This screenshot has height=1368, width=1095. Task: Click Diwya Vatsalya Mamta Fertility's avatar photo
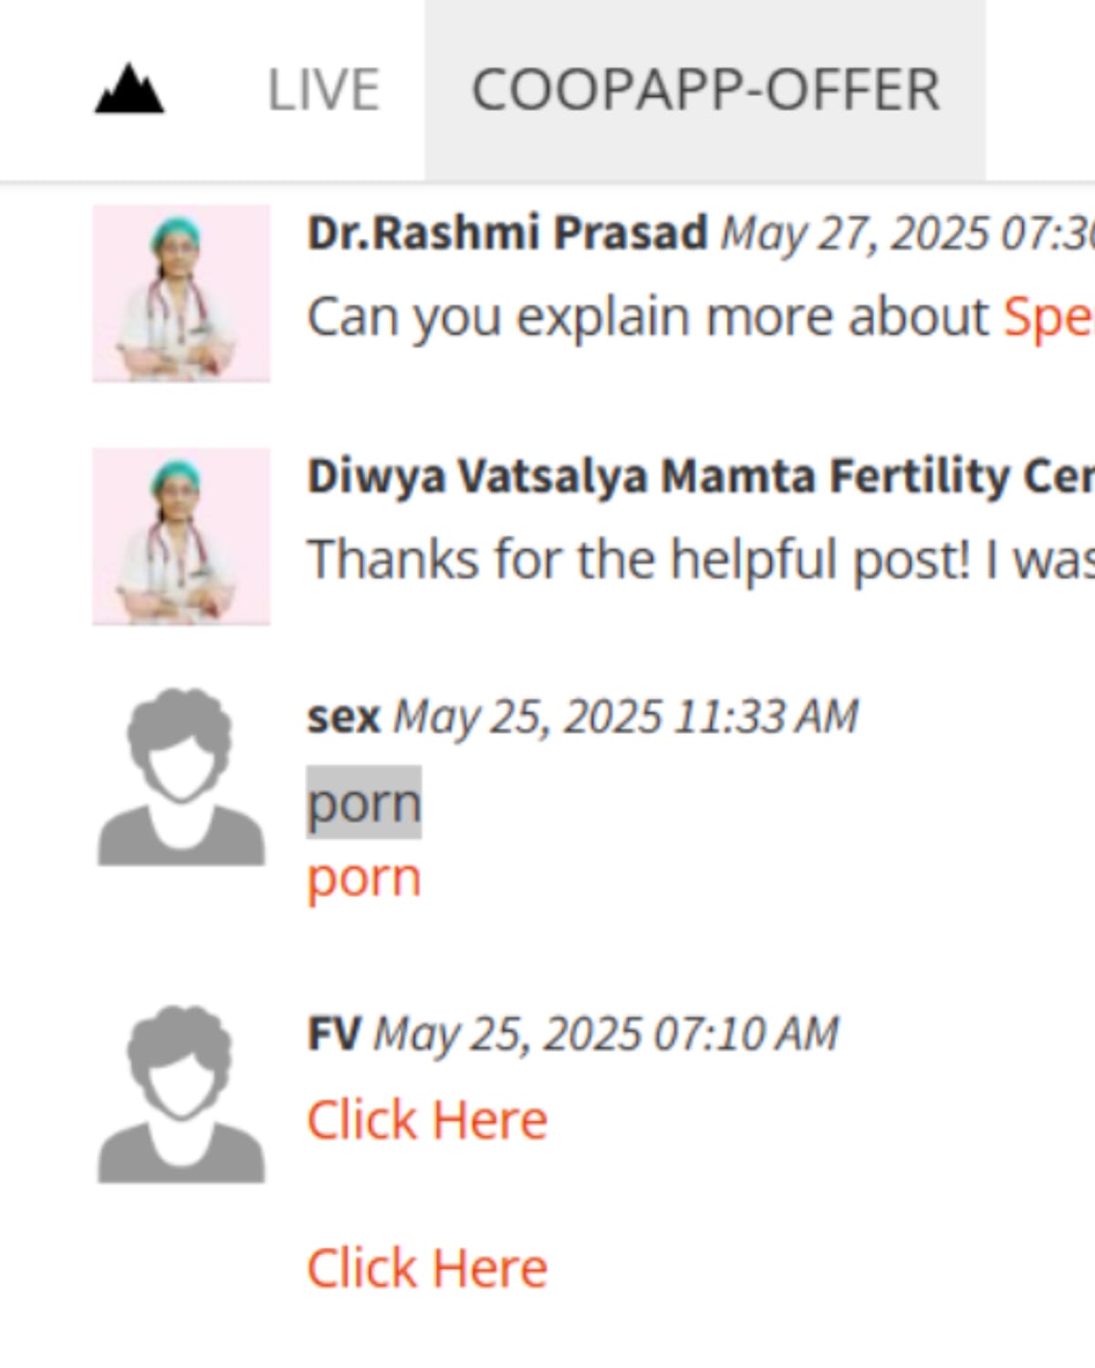coord(181,536)
